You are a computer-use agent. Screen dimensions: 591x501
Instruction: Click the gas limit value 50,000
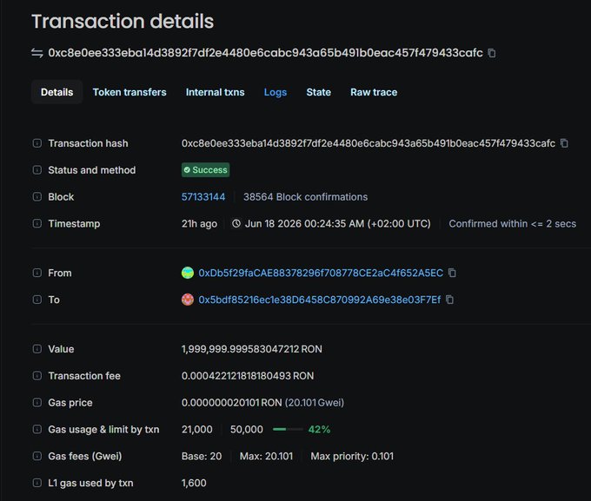click(x=247, y=429)
